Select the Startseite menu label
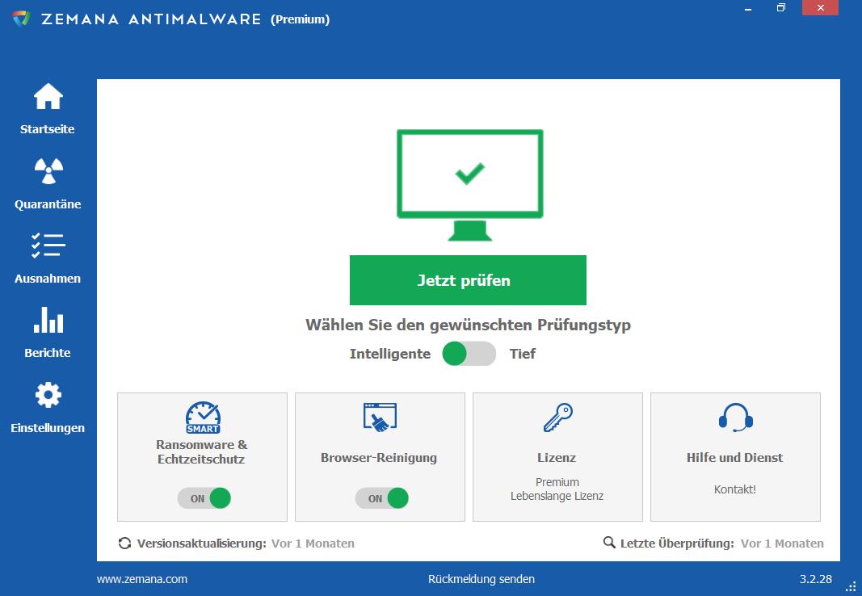 [48, 129]
